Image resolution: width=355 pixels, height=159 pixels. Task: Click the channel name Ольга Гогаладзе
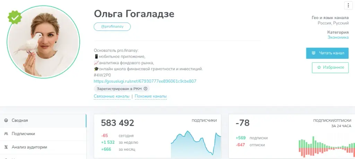tap(134, 14)
